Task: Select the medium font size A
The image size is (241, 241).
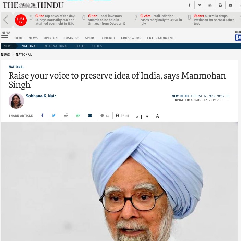Action: [x=147, y=116]
